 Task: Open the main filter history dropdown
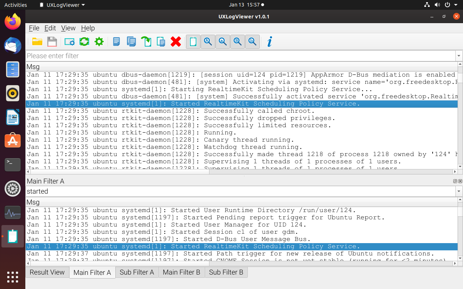pos(459,56)
